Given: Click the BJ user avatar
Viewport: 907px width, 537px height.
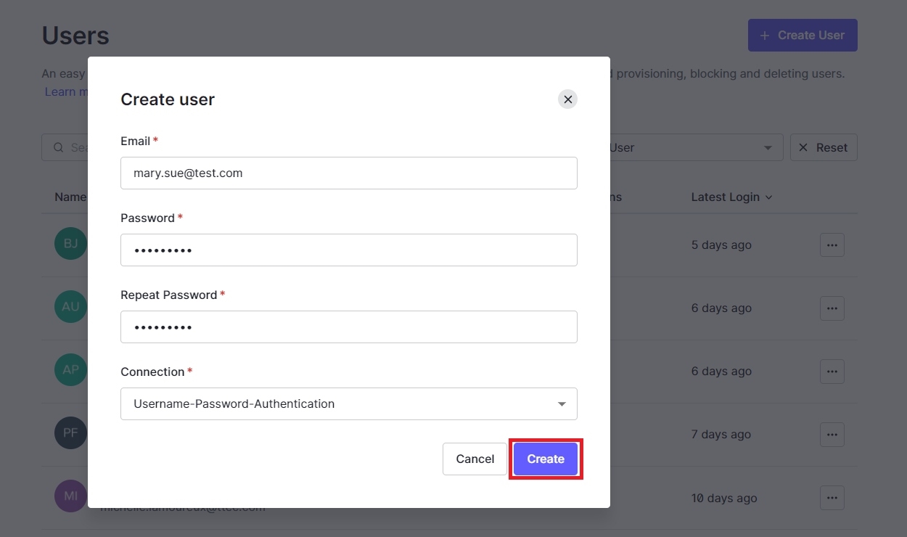Looking at the screenshot, I should [70, 244].
